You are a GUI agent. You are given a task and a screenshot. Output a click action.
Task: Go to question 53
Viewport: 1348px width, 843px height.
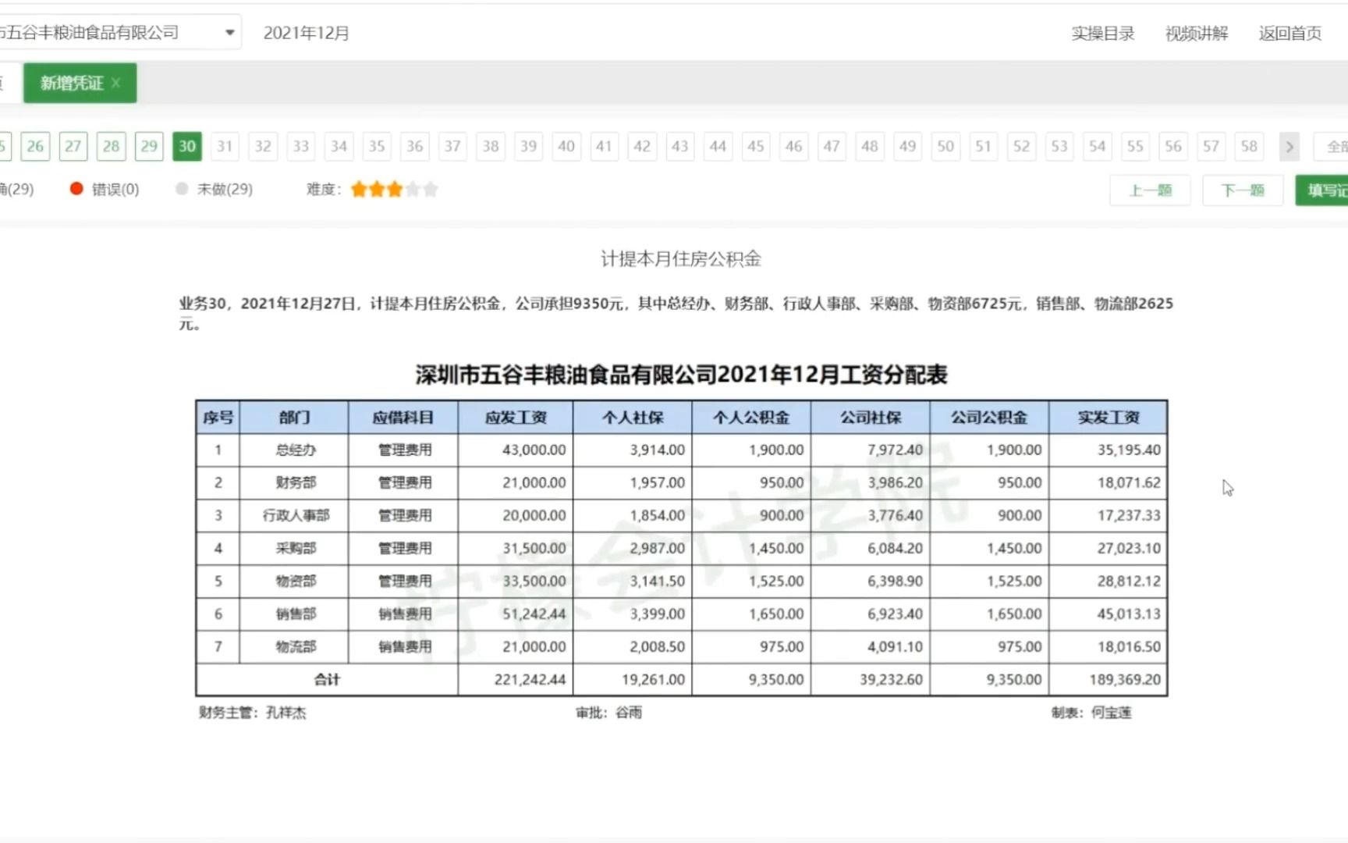1059,146
